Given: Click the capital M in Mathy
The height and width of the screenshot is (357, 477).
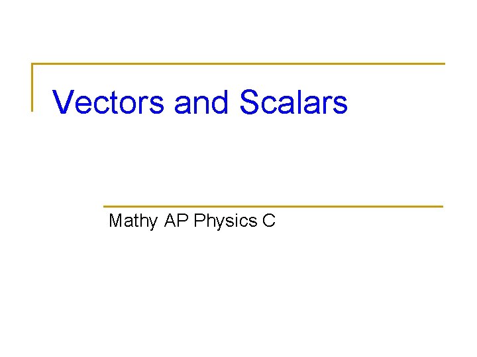Looking at the screenshot, I should pos(115,221).
